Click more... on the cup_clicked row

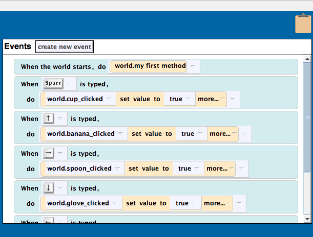[x=208, y=99]
